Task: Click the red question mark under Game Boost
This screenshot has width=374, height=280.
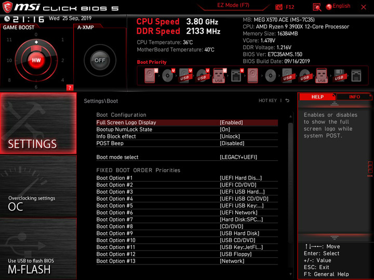Action: coord(70,88)
